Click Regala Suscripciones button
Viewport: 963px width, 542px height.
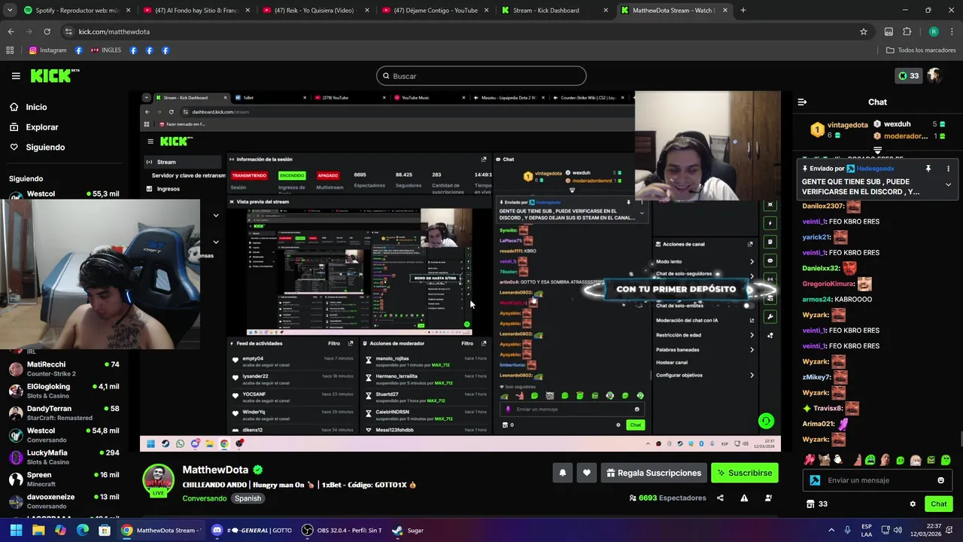654,473
